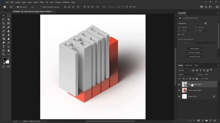Open more align options three-dots
Viewport: 220px width, 123px height.
[104, 7]
